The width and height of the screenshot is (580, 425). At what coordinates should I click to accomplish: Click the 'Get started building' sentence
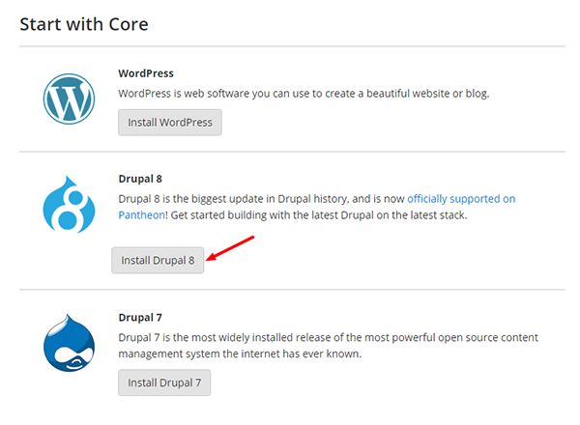point(319,215)
